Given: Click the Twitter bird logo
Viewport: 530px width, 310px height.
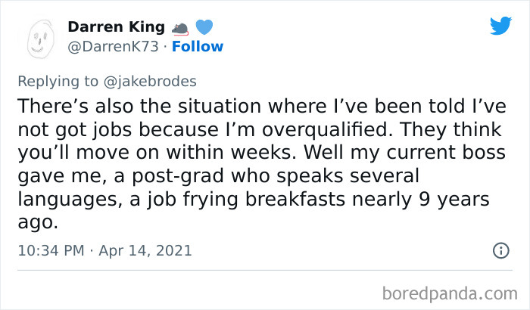Looking at the screenshot, I should pos(500,26).
